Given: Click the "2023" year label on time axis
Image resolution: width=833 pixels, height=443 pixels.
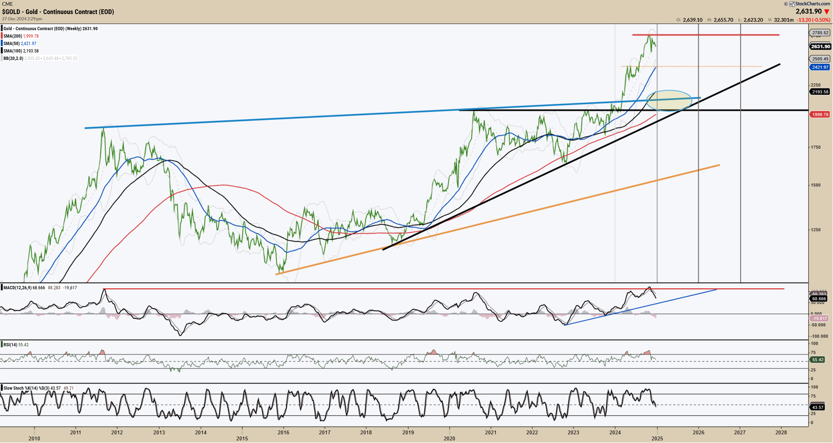Looking at the screenshot, I should [573, 433].
